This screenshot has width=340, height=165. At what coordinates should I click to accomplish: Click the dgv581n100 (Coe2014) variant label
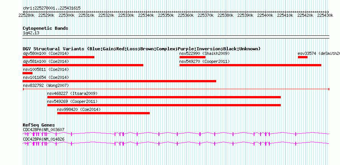pyautogui.click(x=46, y=61)
